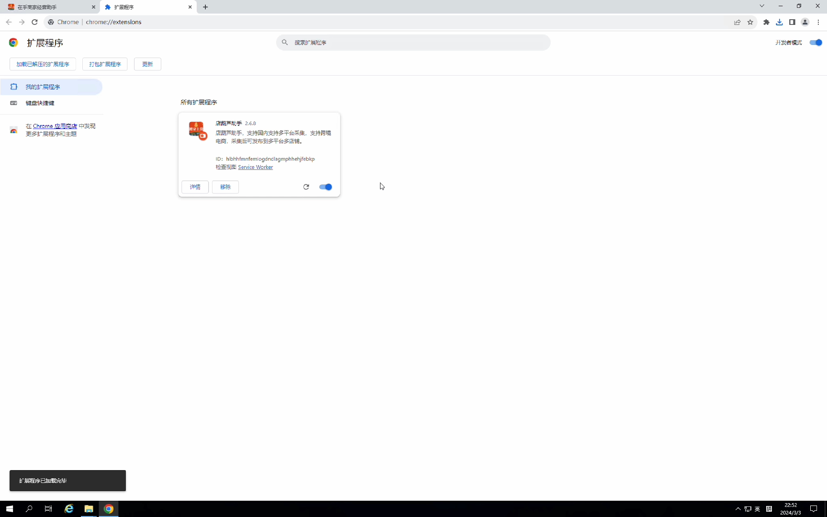Click 移除 to remove the extension
The image size is (827, 517).
coord(225,187)
